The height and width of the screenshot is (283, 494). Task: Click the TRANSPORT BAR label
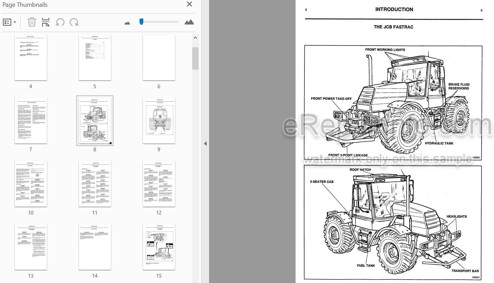coord(465,271)
